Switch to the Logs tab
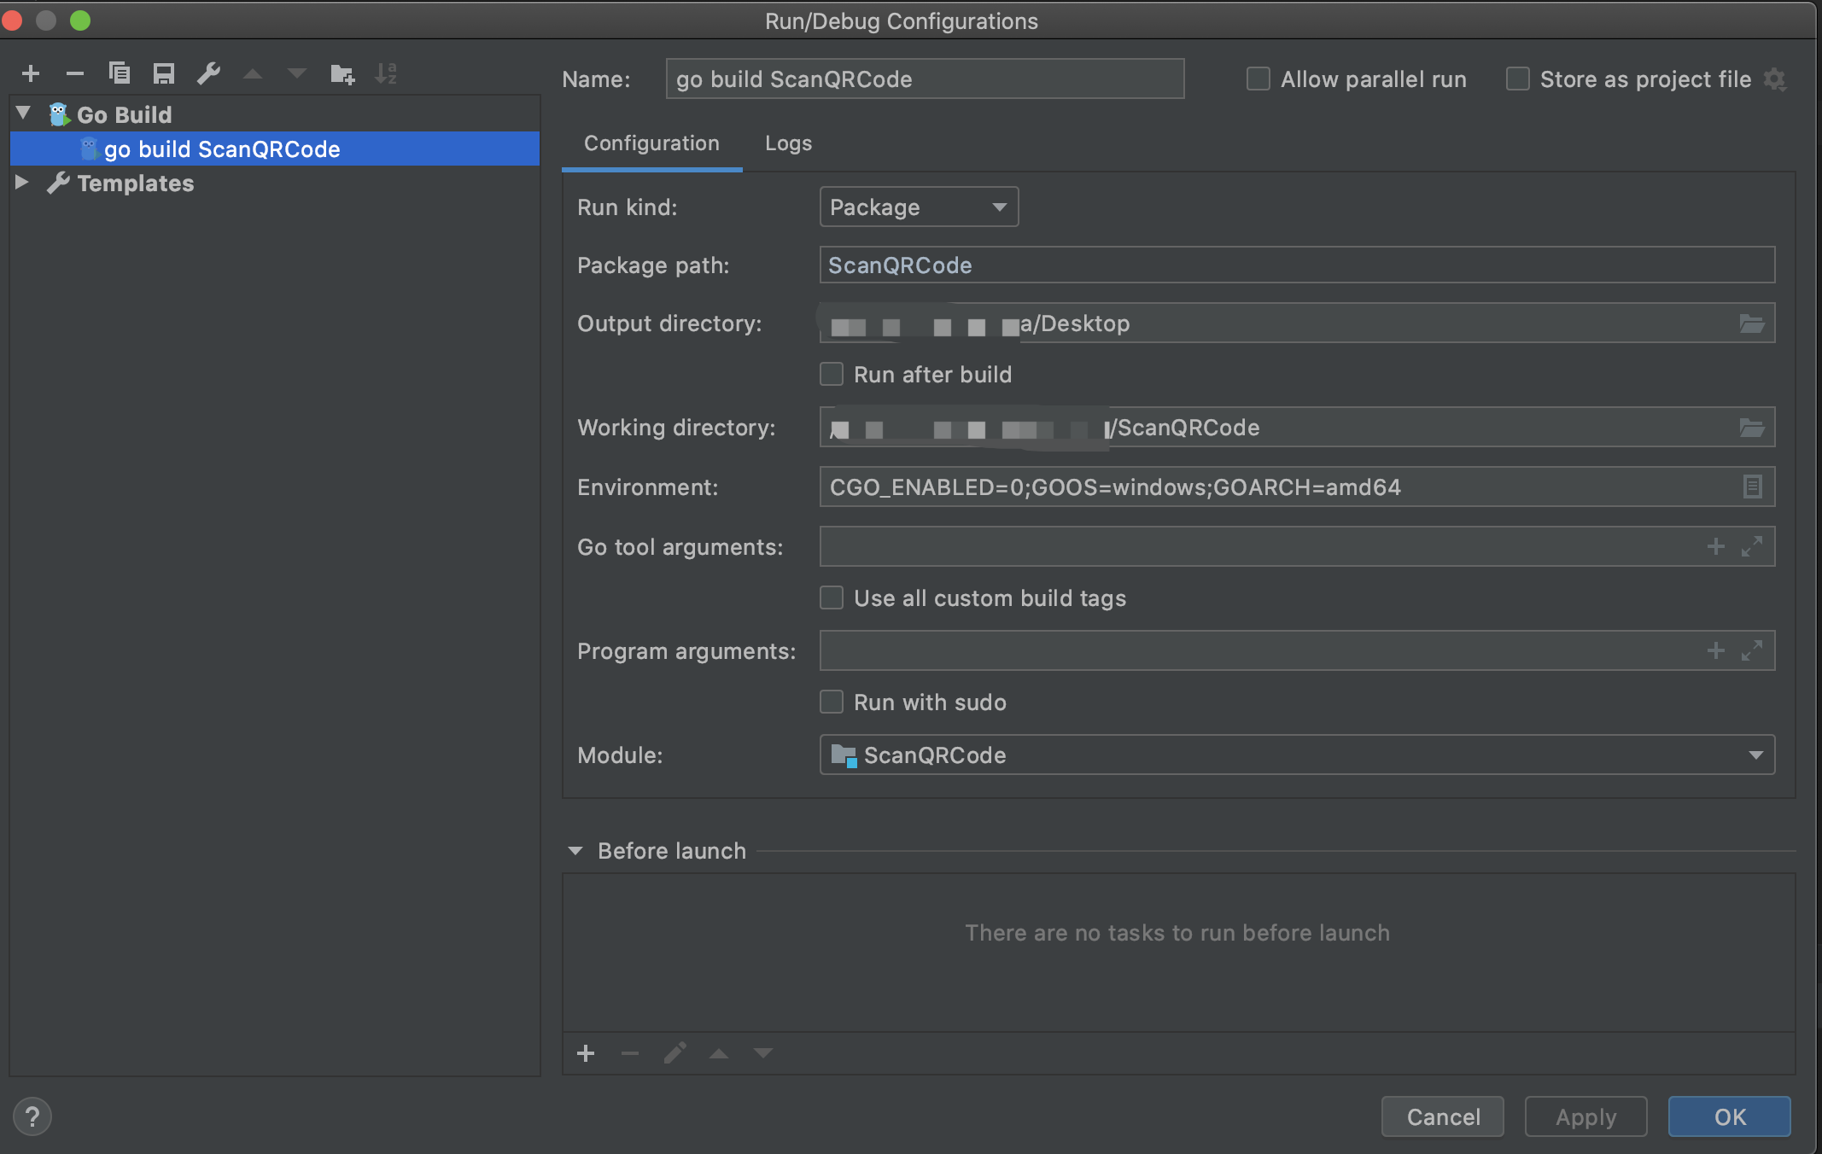The image size is (1822, 1154). point(788,143)
